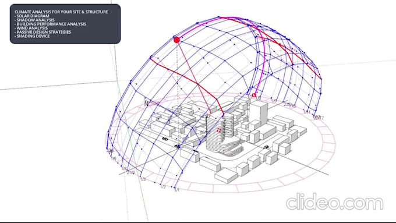Click the car on the right road
Viewport: 396px width, 223px height.
(x=266, y=147)
